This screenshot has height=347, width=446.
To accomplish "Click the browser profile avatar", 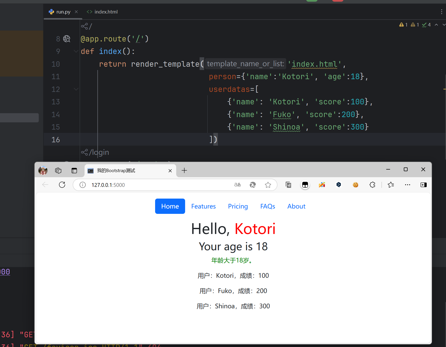I will pyautogui.click(x=43, y=170).
